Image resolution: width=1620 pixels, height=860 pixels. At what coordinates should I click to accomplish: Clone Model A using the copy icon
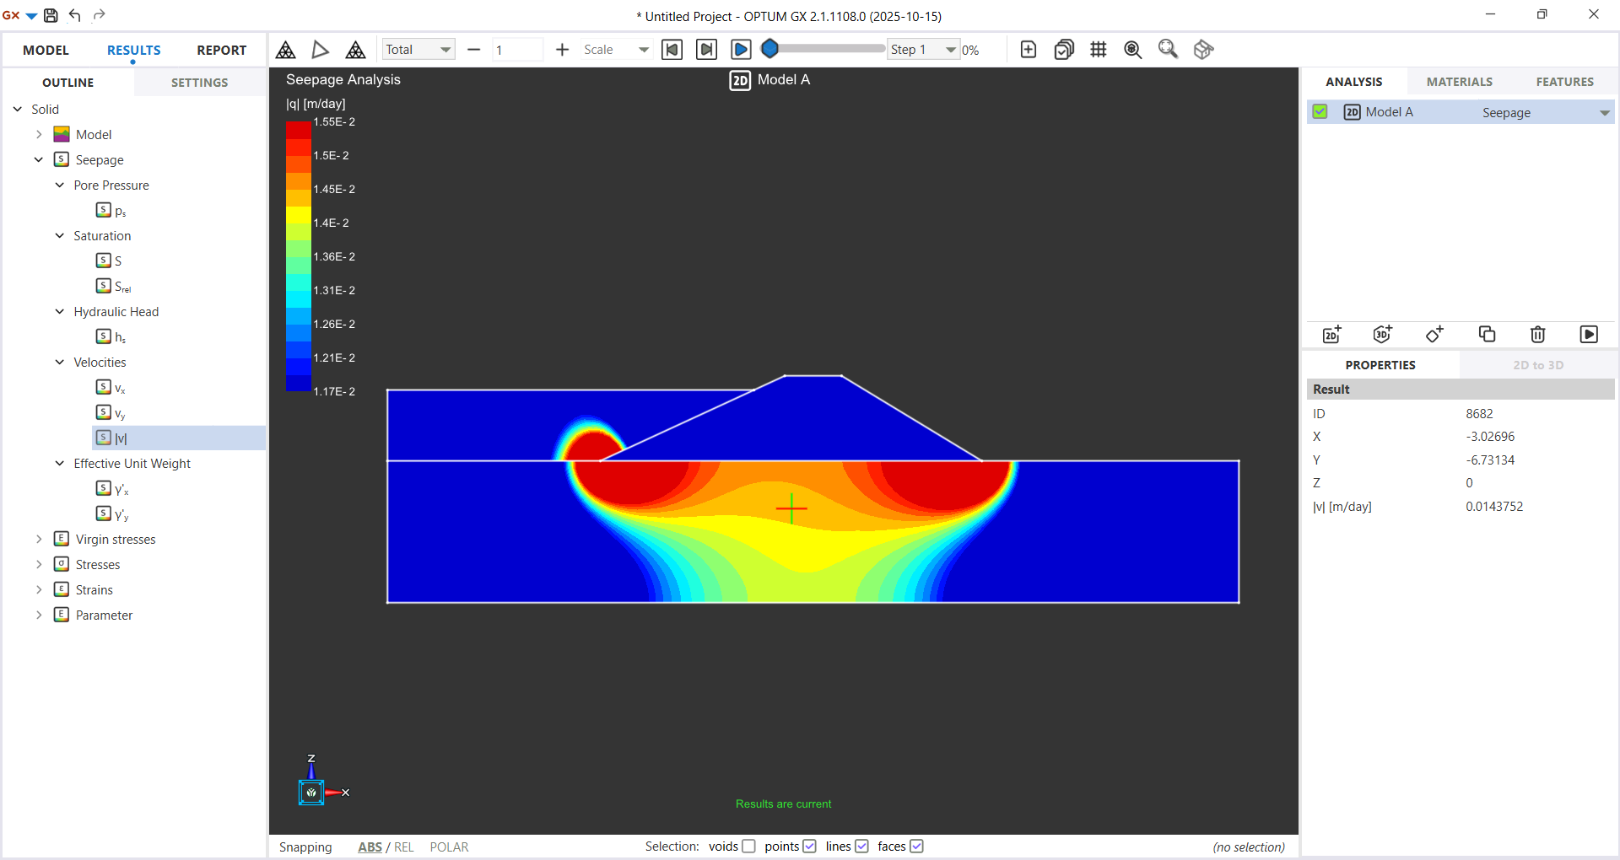[1487, 334]
